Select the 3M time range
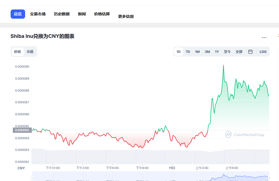 207,52
